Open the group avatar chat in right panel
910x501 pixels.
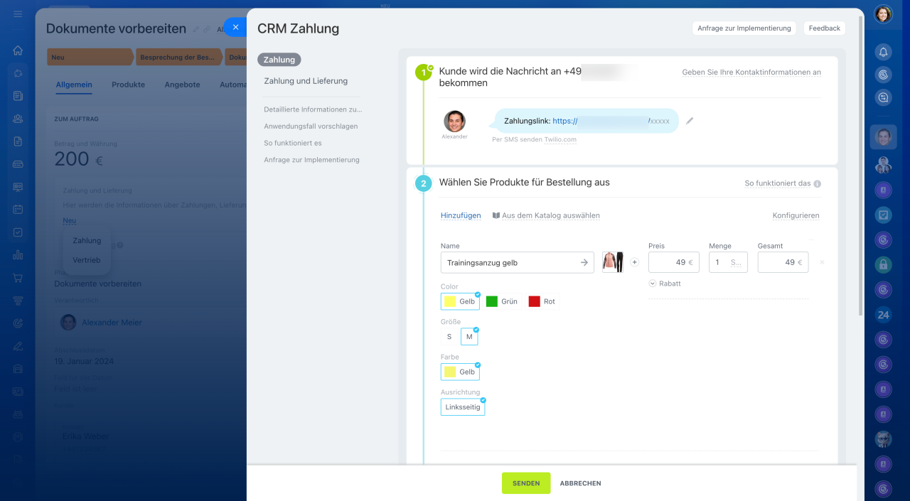click(x=883, y=165)
